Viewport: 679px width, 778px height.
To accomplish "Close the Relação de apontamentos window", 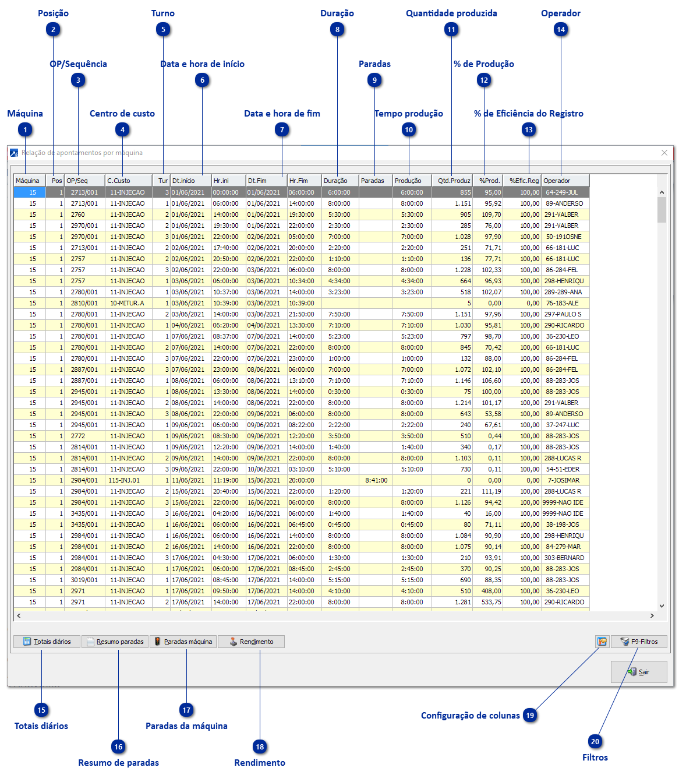I will click(664, 153).
